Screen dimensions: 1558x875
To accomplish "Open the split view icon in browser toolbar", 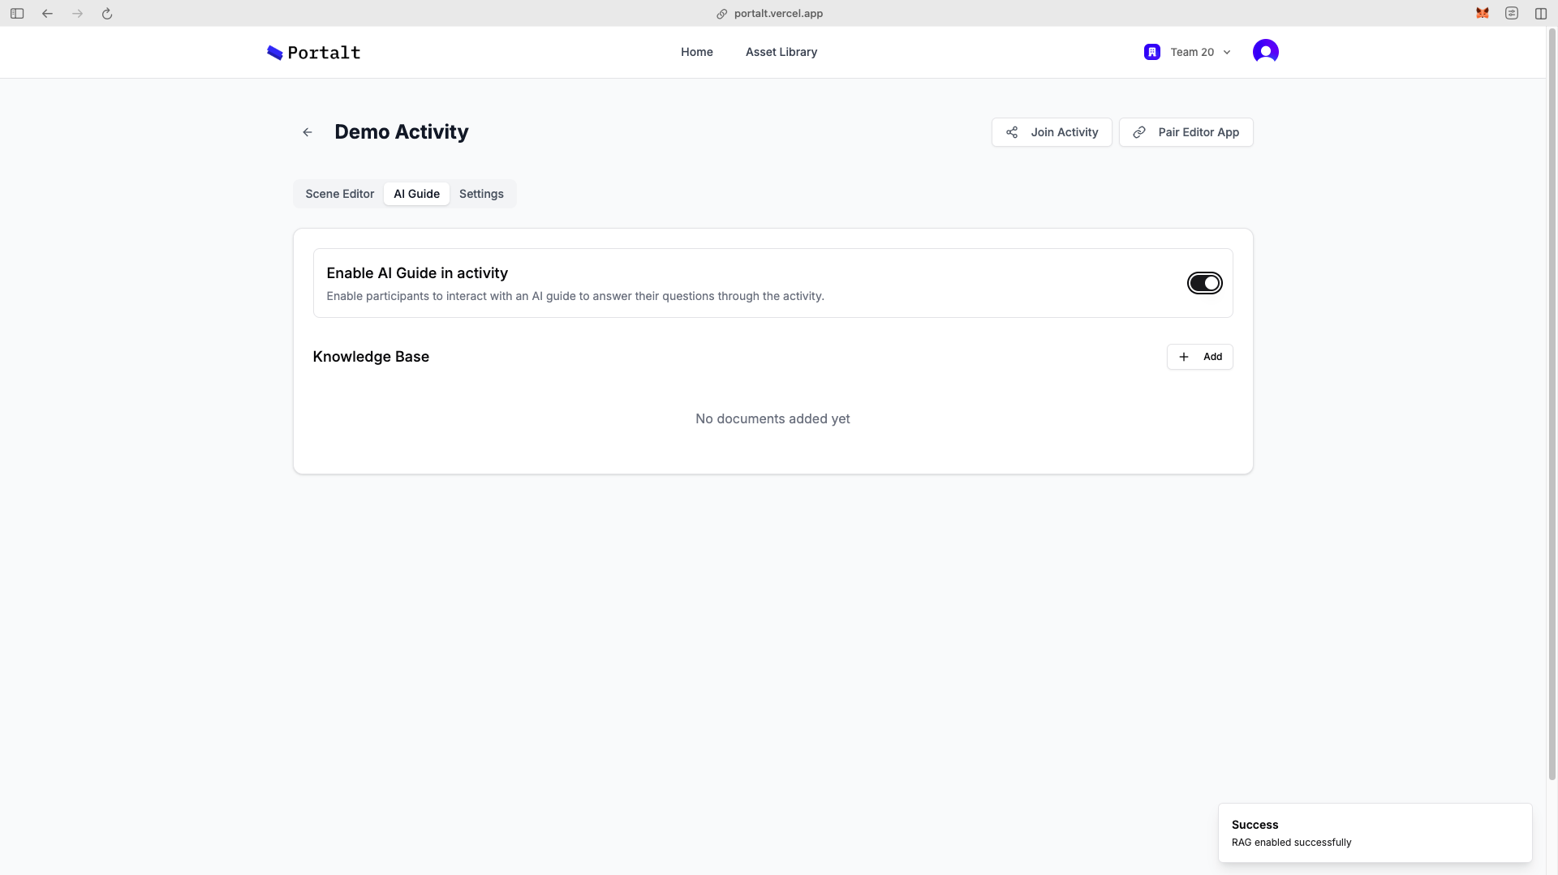I will 1540,14.
